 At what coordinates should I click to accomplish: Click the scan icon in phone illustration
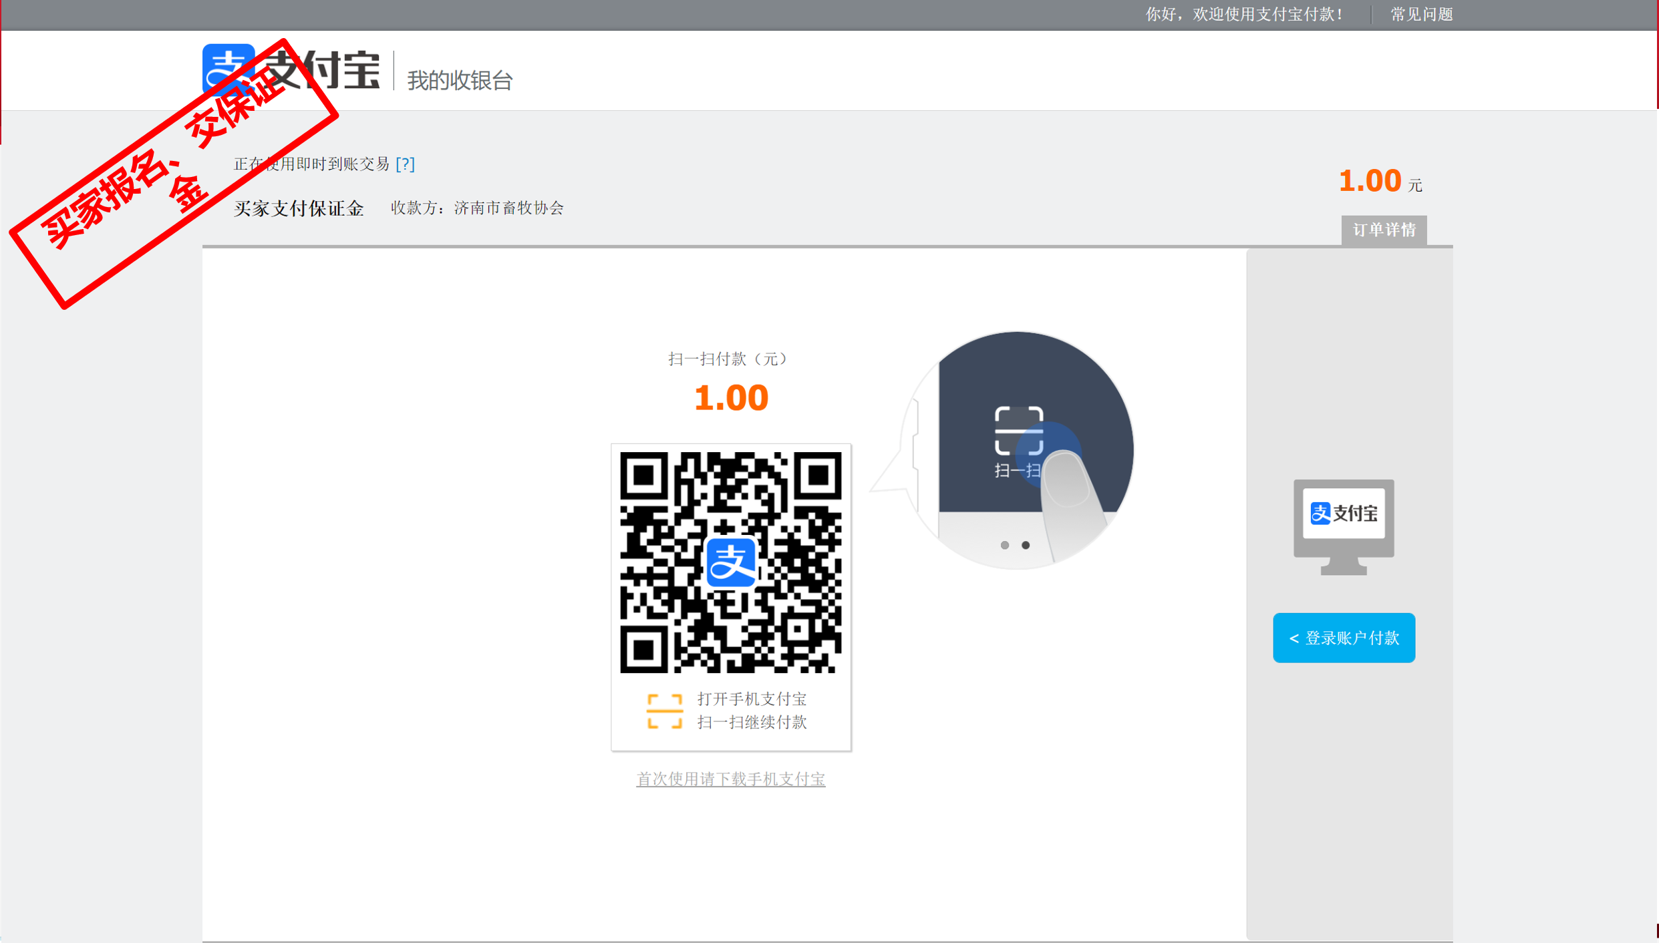point(1018,431)
